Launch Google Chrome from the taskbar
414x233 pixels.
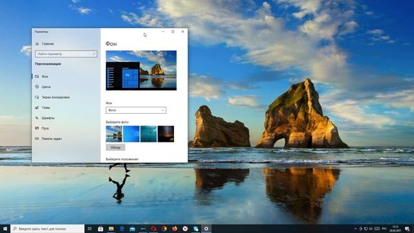tap(164, 228)
